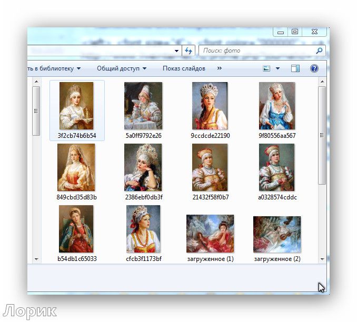
Task: Click the file list scroll down arrow
Action: [36, 259]
